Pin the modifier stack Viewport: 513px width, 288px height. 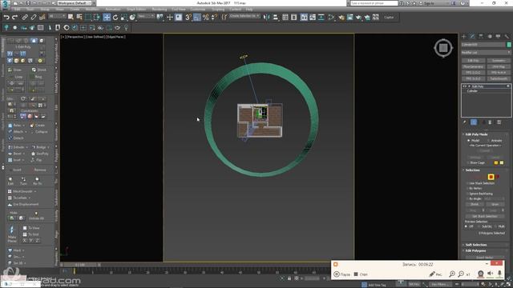point(465,122)
